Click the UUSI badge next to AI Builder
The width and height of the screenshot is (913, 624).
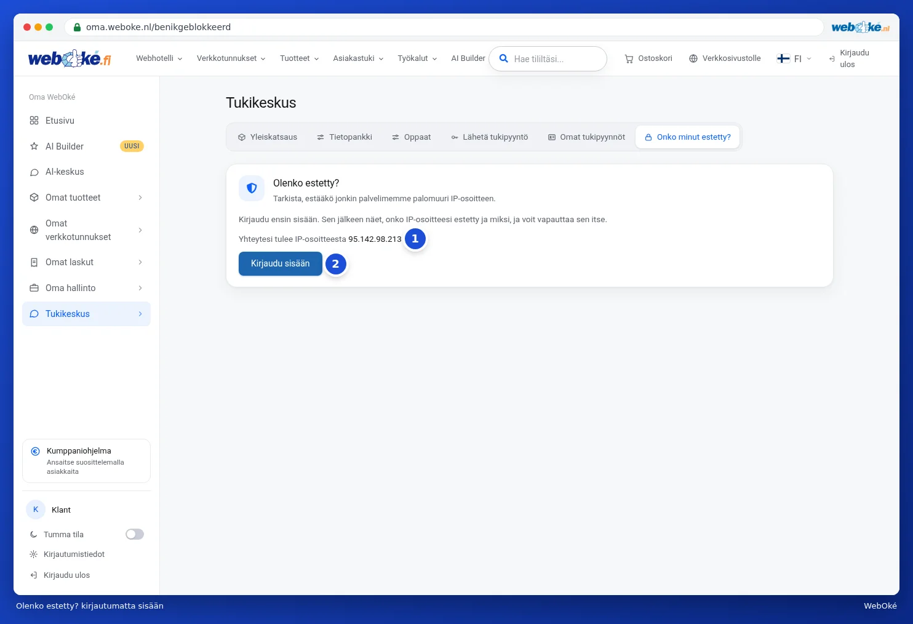132,146
